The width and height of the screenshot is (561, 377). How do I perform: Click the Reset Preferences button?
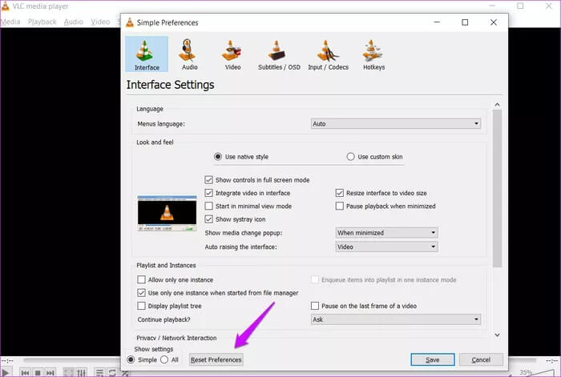(x=216, y=359)
